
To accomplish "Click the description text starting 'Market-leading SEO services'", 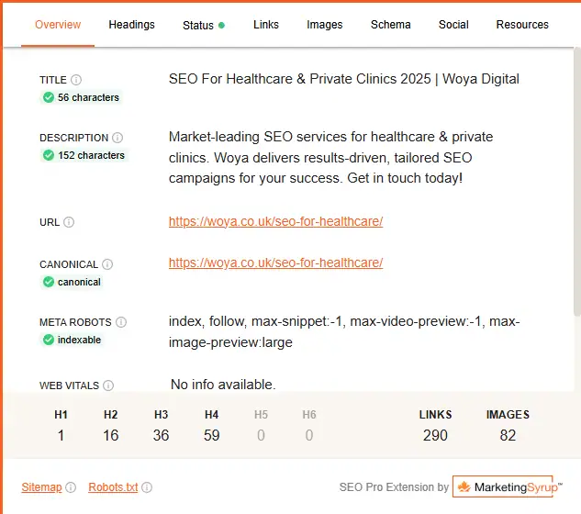I will (331, 158).
